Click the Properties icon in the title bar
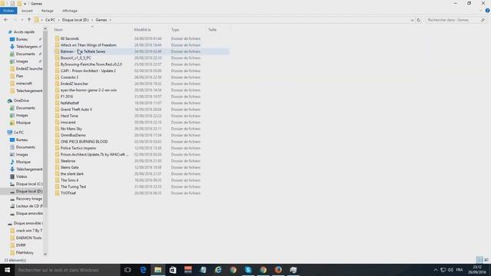491x276 pixels. click(x=12, y=3)
